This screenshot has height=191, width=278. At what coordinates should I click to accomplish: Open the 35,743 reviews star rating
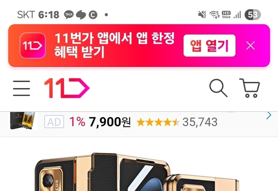[177, 122]
